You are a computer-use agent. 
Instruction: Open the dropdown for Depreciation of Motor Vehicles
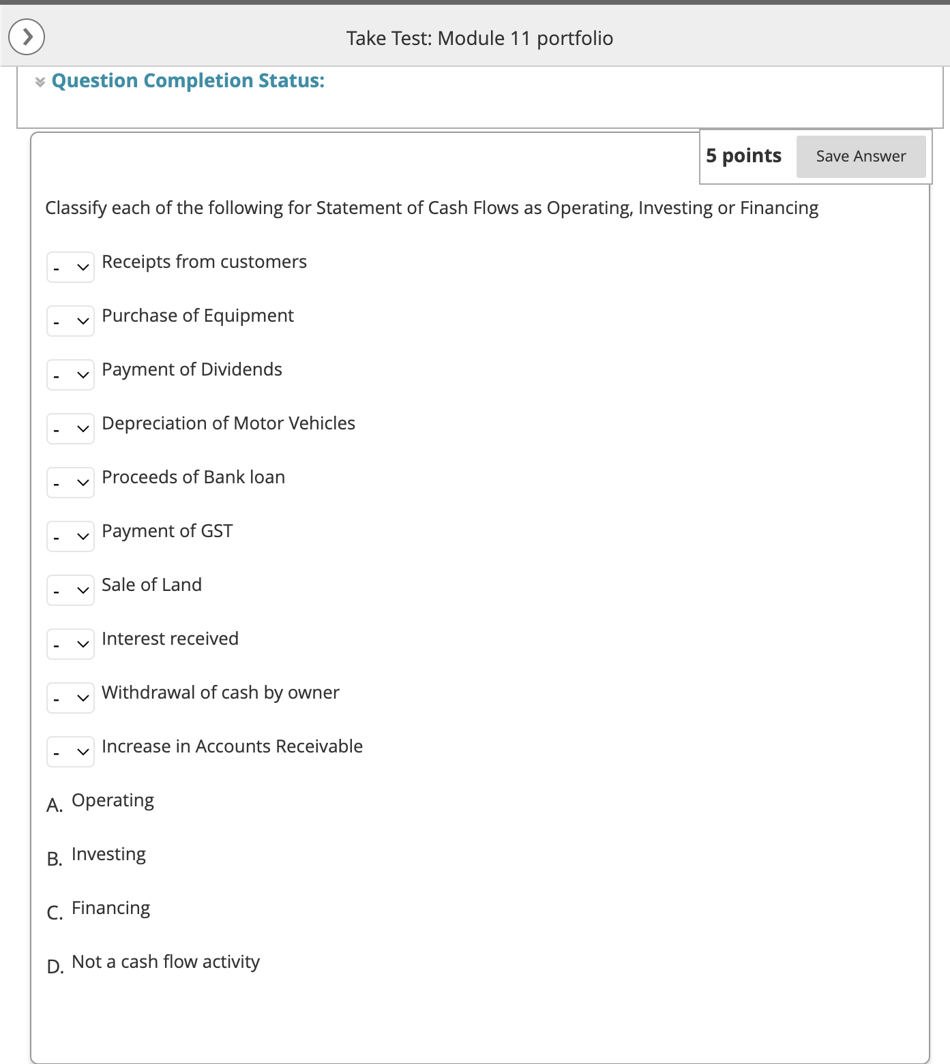70,428
